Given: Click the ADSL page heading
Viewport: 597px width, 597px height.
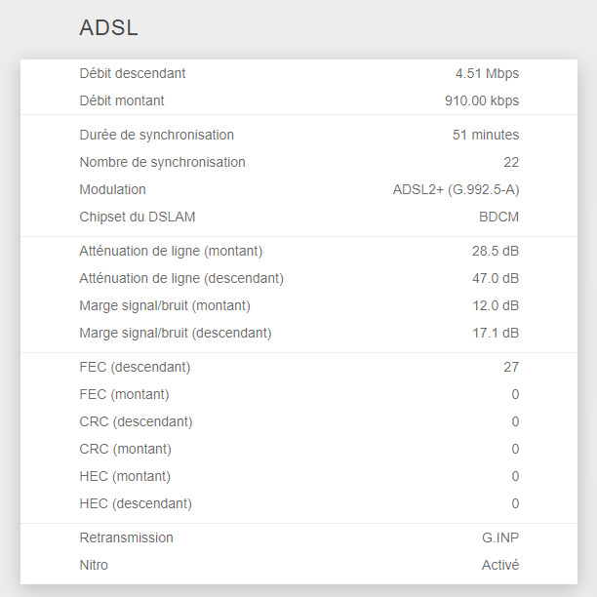Looking at the screenshot, I should point(108,27).
